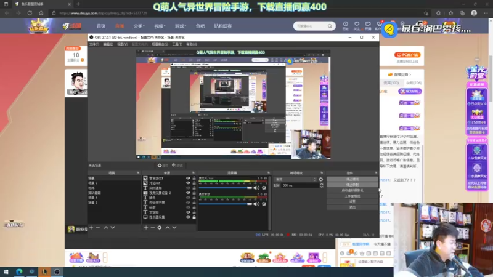Click the vertical scrollbar in the audio mixer
Viewport: 493px width, 277px height.
[x=269, y=203]
